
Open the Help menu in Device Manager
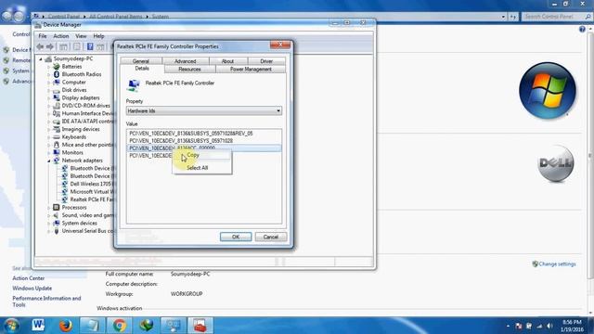pyautogui.click(x=98, y=36)
